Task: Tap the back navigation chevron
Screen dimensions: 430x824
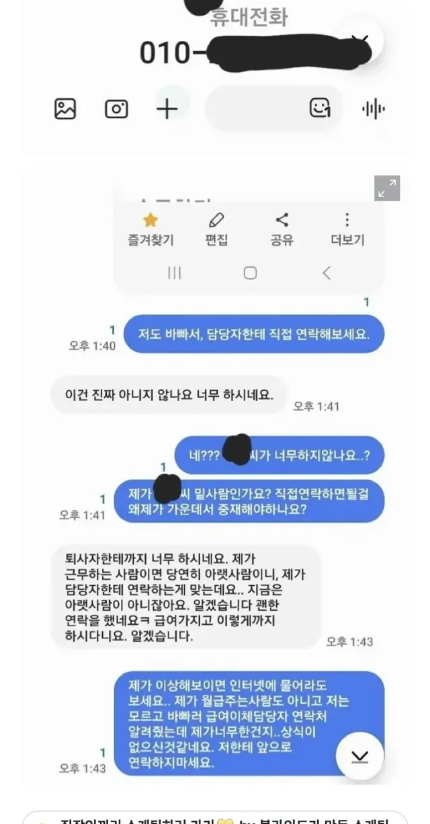Action: 327,272
